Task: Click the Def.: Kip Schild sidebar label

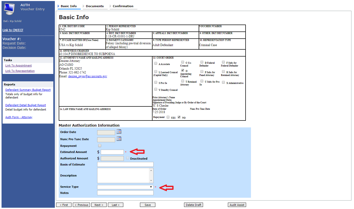Action: tap(12, 21)
